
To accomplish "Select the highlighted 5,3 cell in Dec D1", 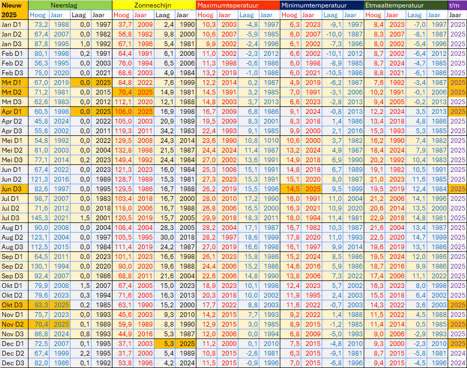I will click(x=165, y=344).
